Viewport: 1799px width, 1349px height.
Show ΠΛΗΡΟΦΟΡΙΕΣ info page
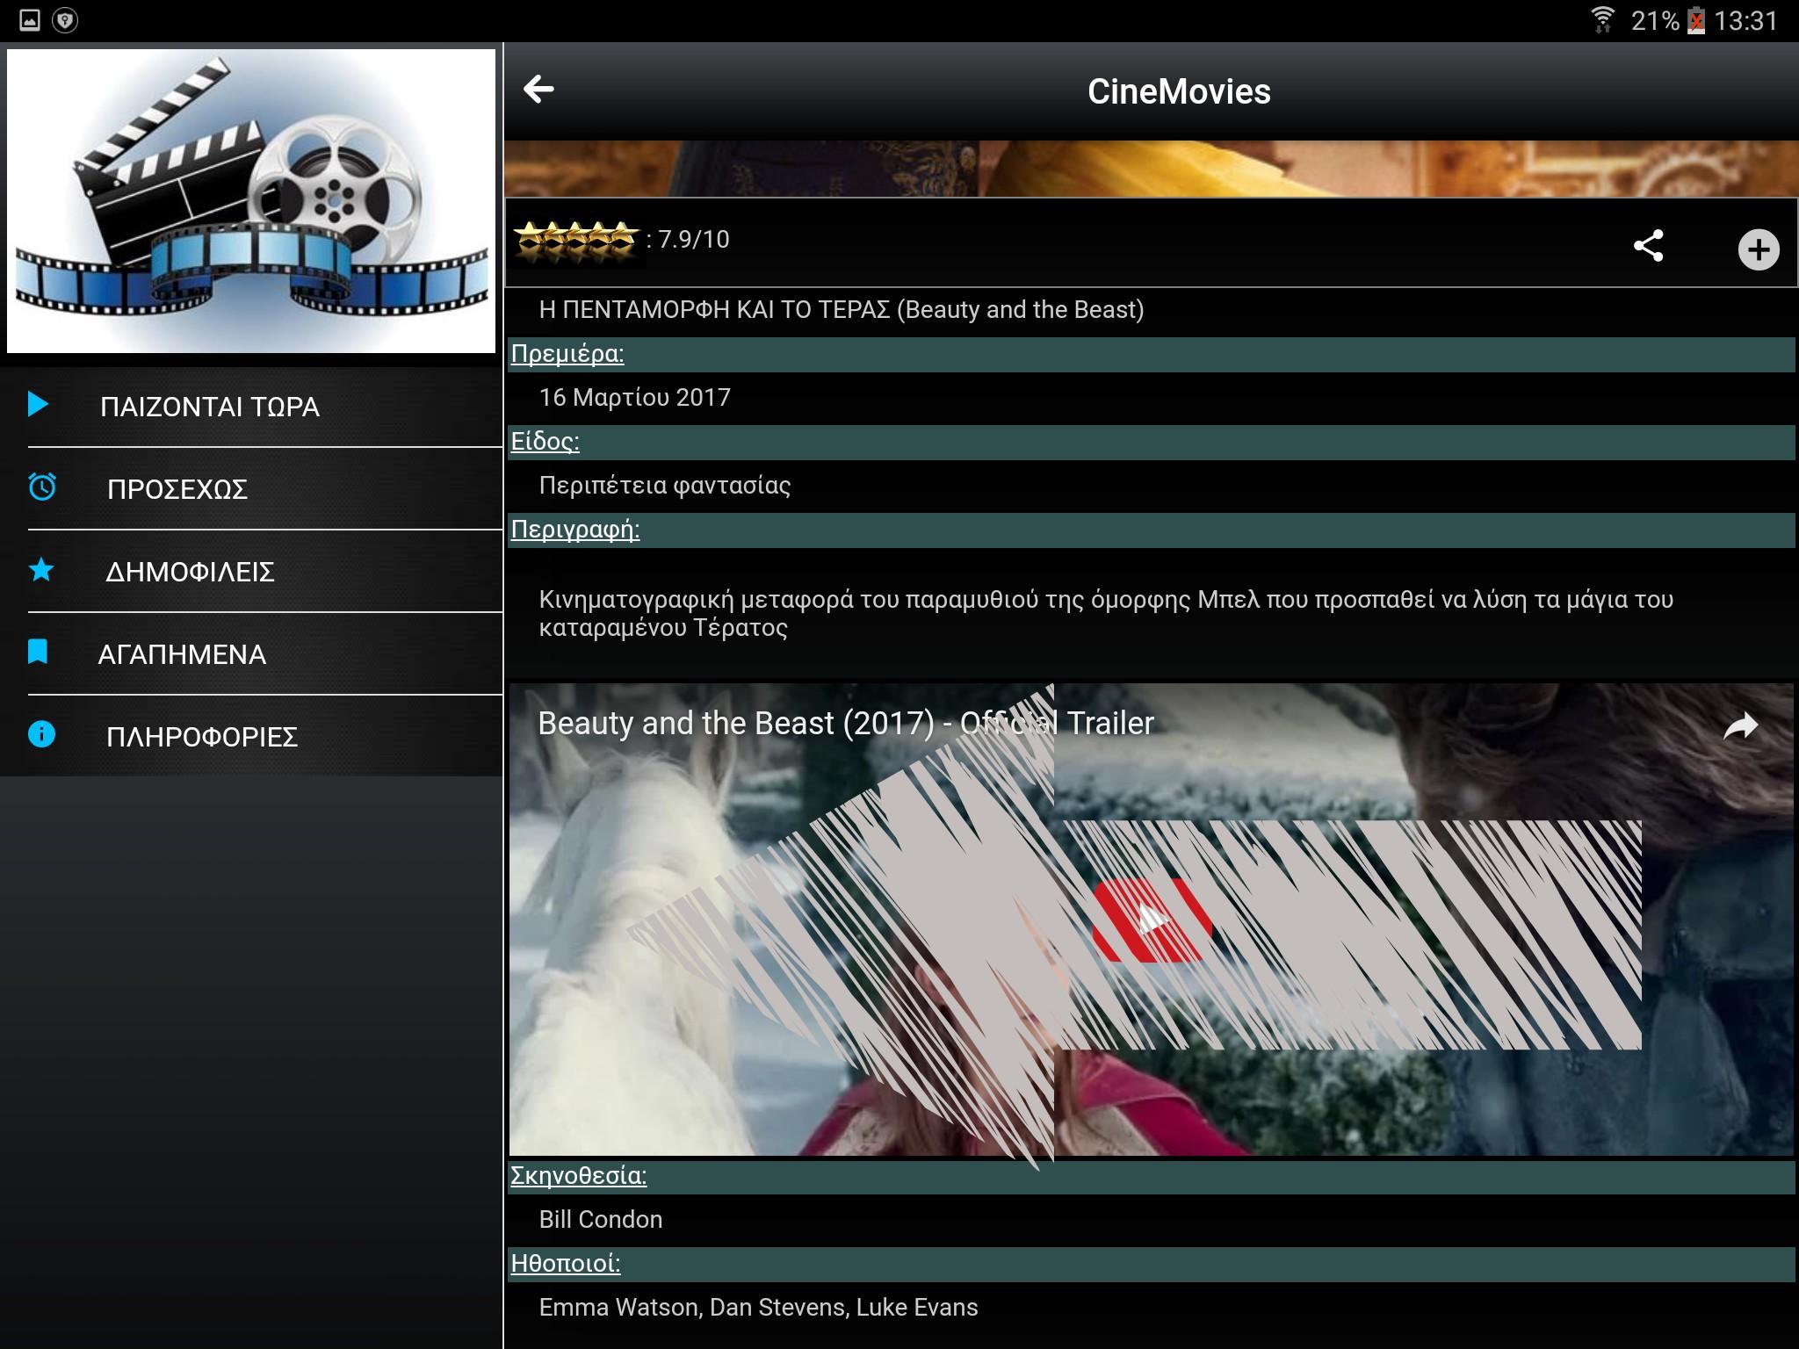pyautogui.click(x=202, y=737)
